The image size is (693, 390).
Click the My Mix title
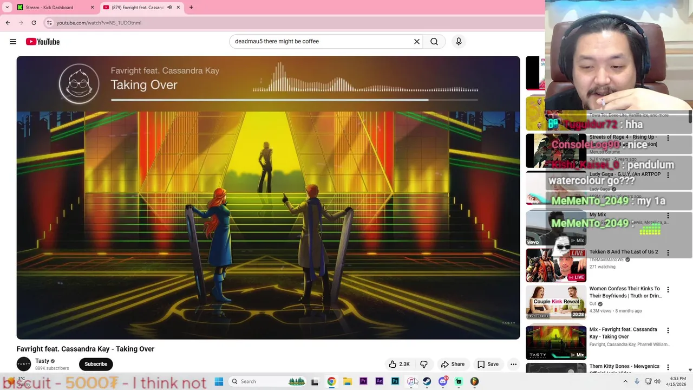[598, 215]
